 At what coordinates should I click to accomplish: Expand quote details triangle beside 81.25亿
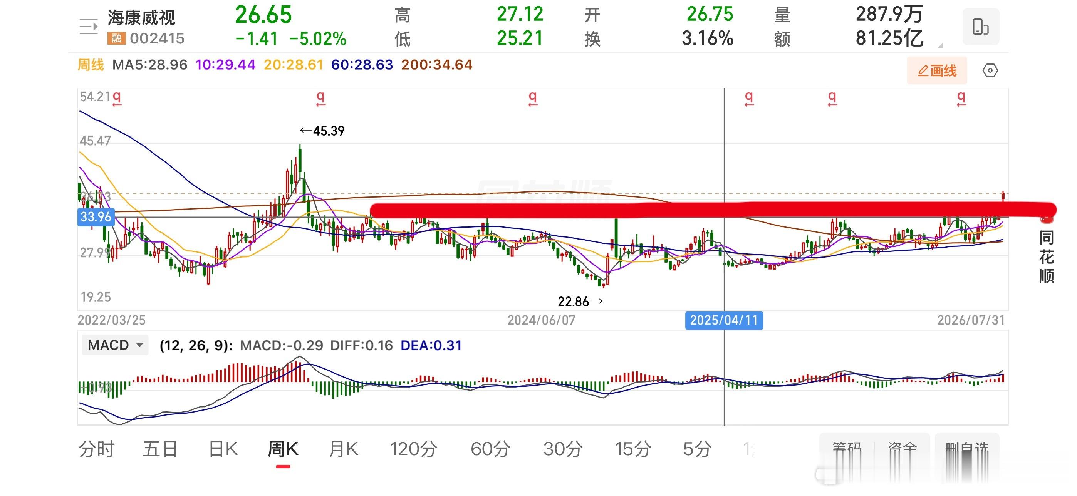tap(940, 45)
